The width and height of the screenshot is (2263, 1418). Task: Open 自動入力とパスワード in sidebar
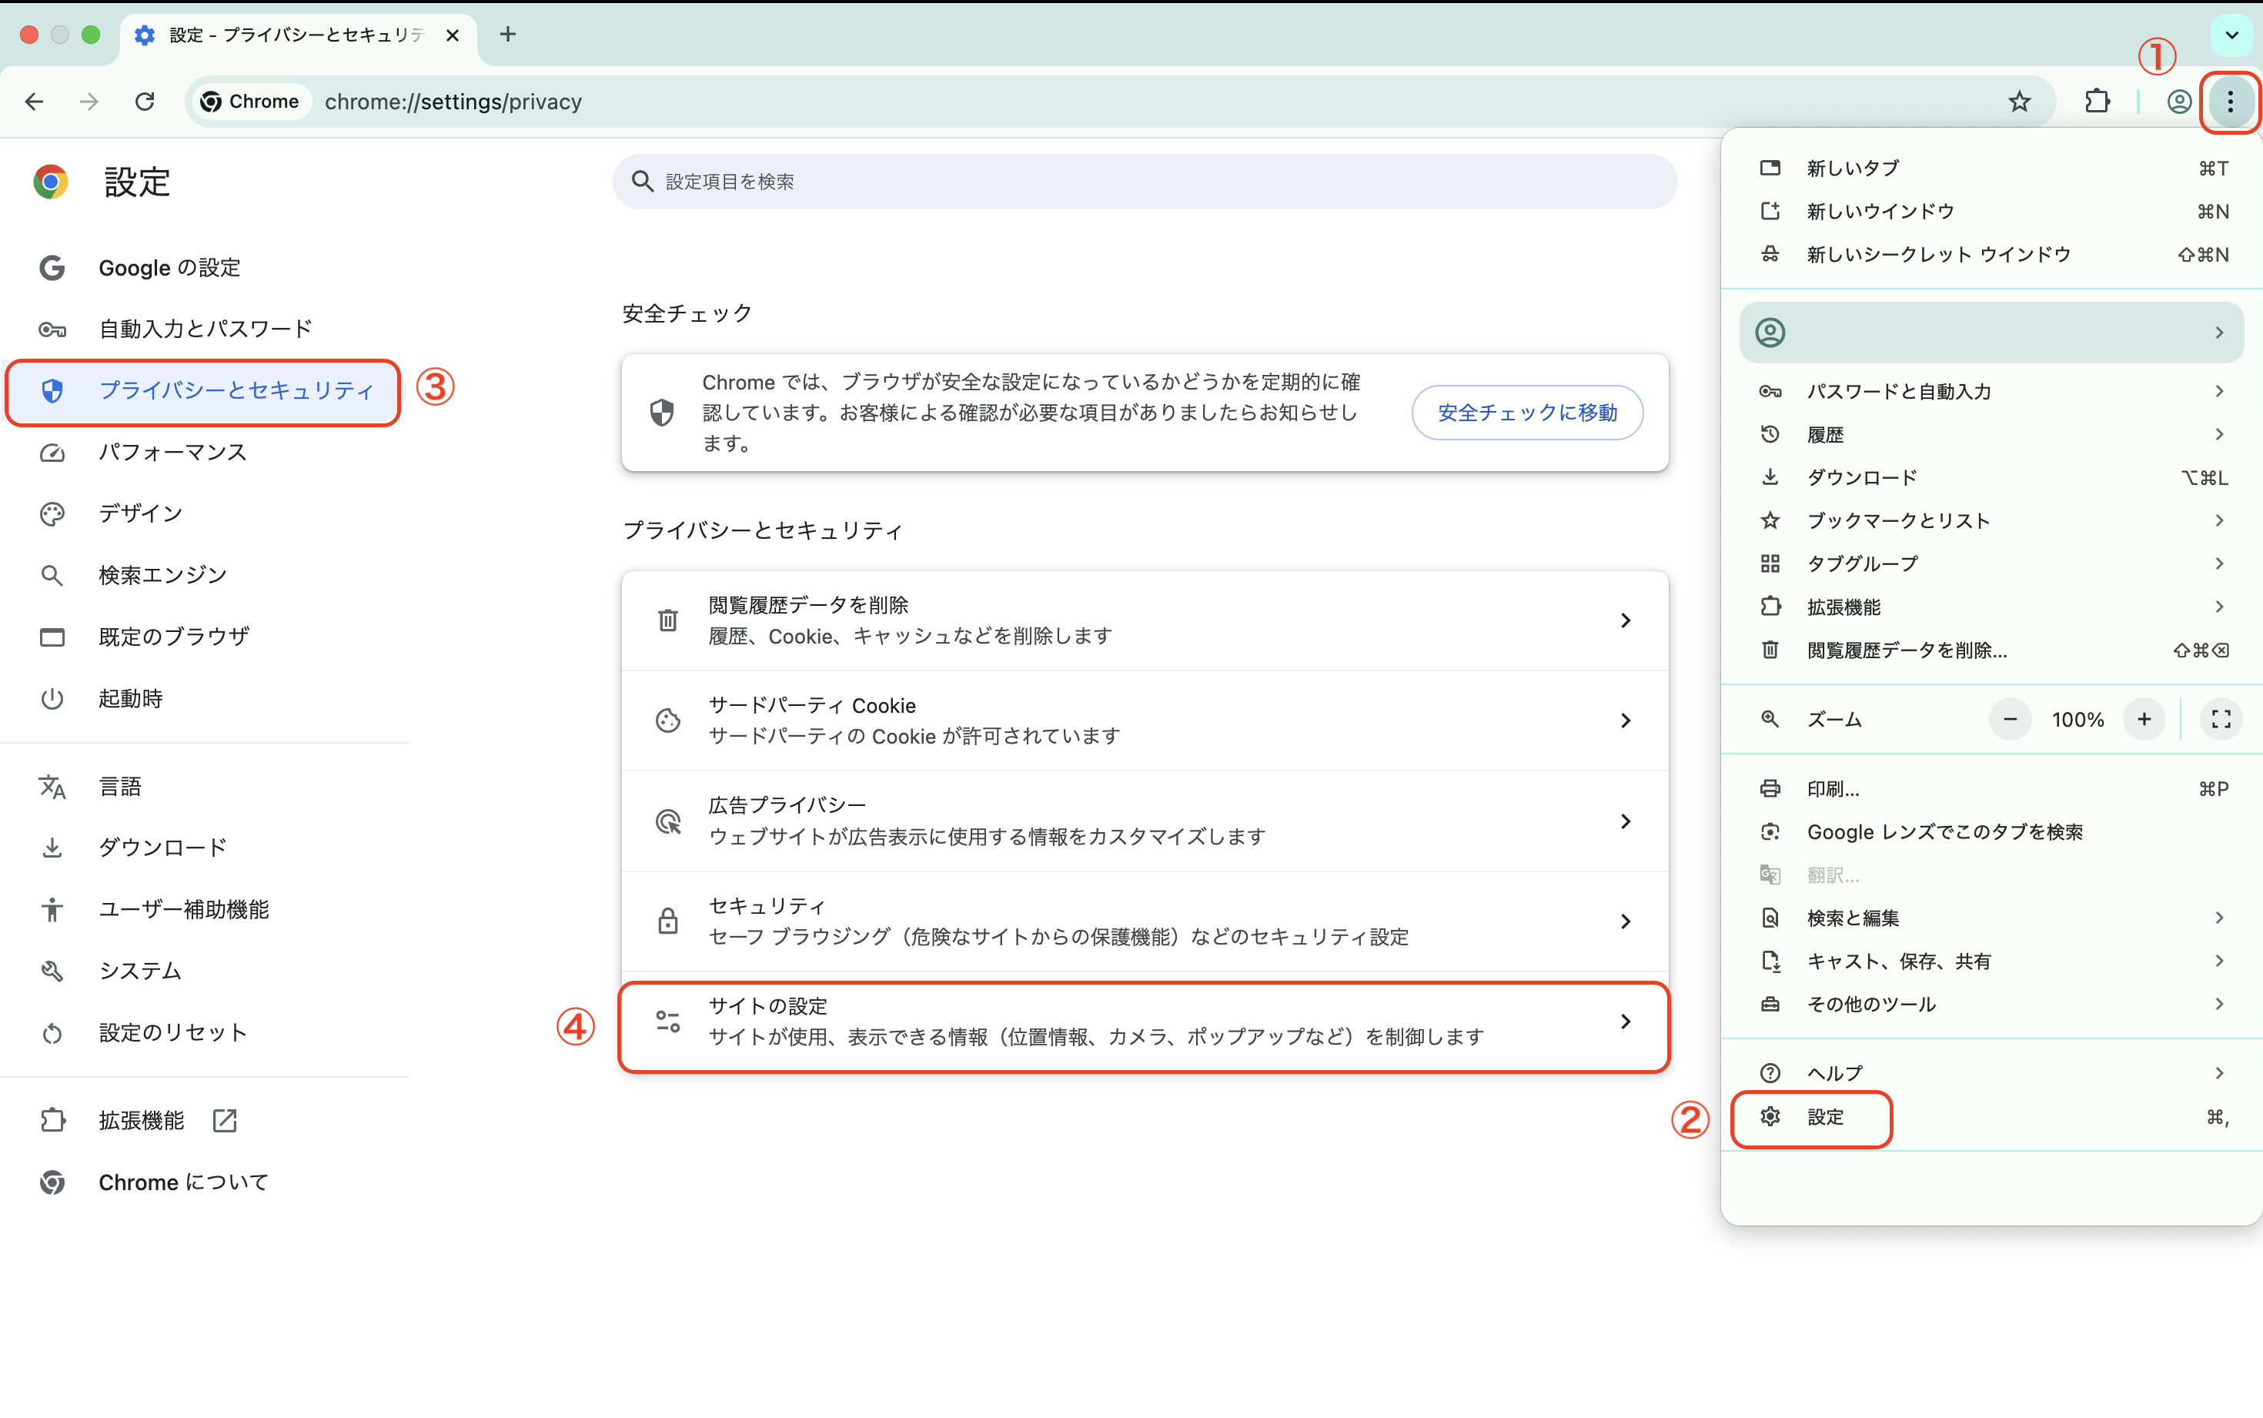pyautogui.click(x=206, y=329)
